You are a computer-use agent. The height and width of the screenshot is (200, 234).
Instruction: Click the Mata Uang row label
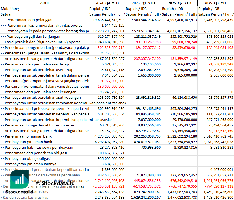pos(10,9)
